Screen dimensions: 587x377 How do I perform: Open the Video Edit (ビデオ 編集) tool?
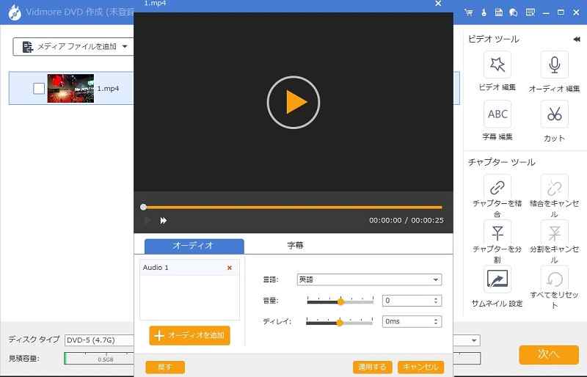[497, 65]
